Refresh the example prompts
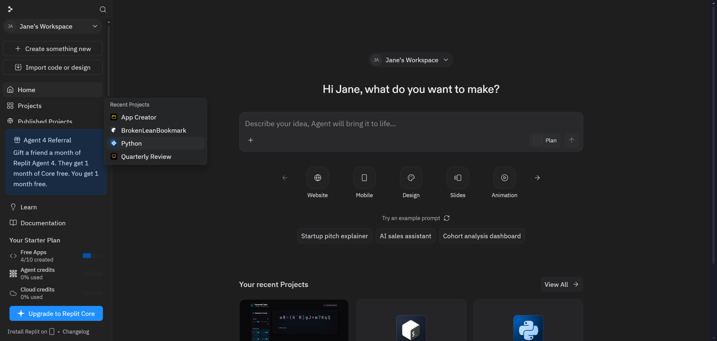The height and width of the screenshot is (341, 717). tap(446, 218)
